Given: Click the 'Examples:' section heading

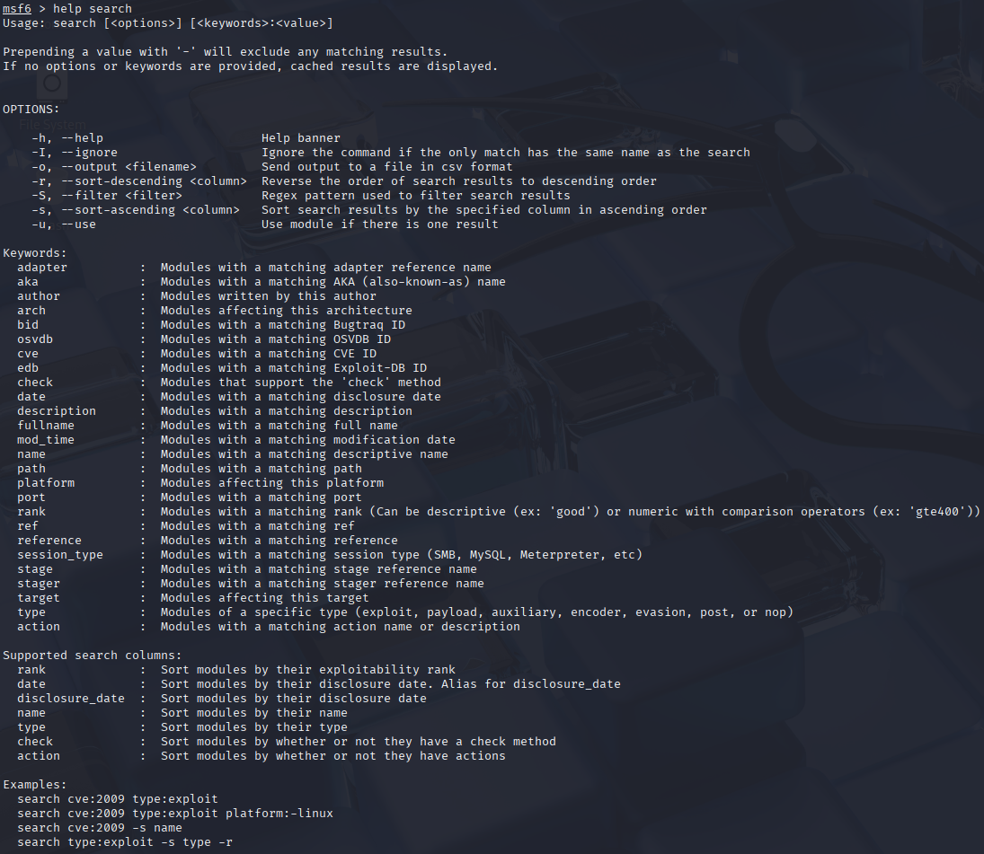Looking at the screenshot, I should point(35,785).
